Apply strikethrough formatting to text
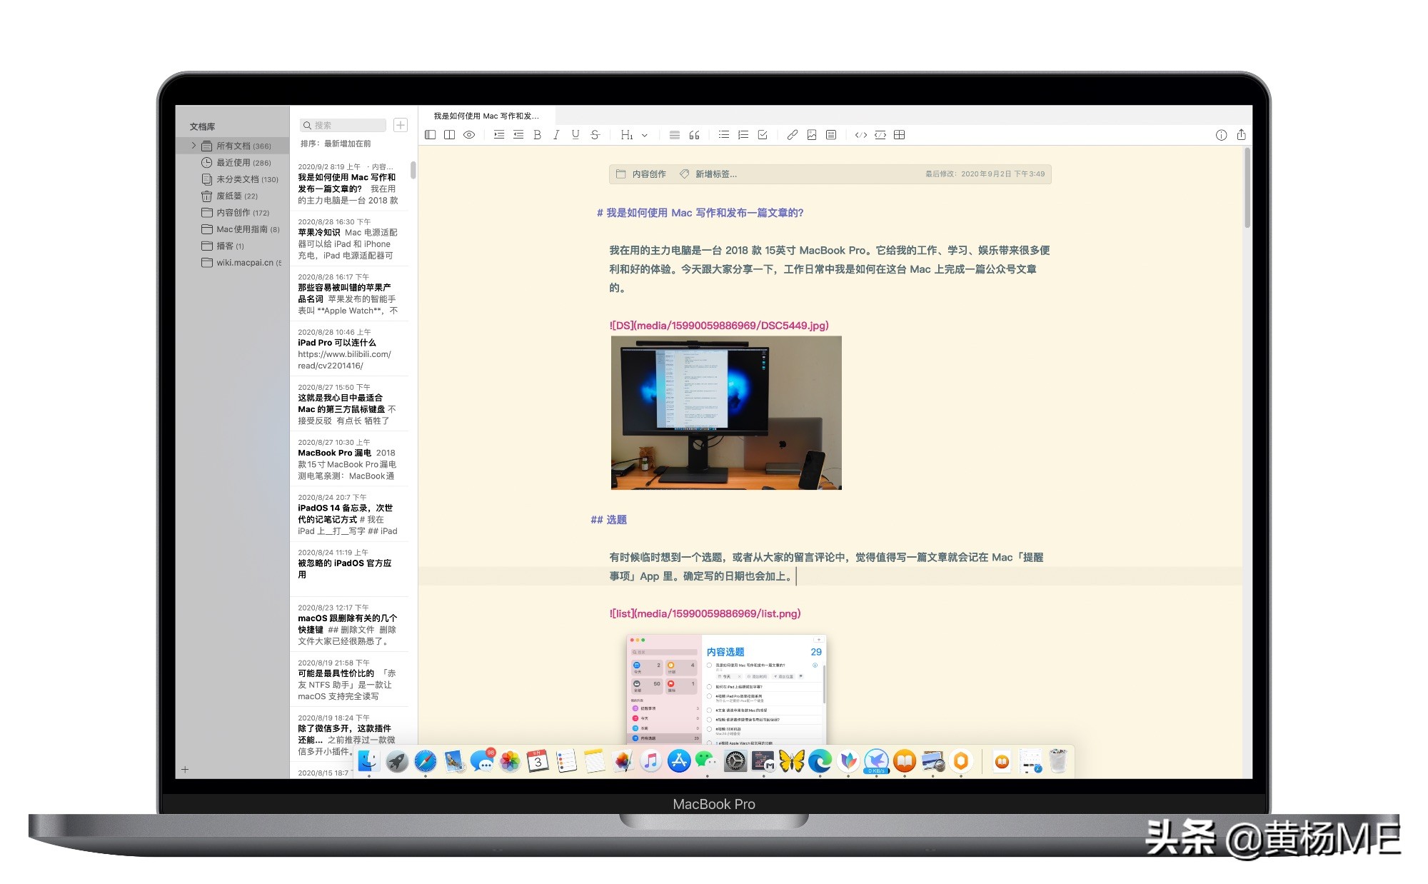The height and width of the screenshot is (884, 1428). pos(595,134)
